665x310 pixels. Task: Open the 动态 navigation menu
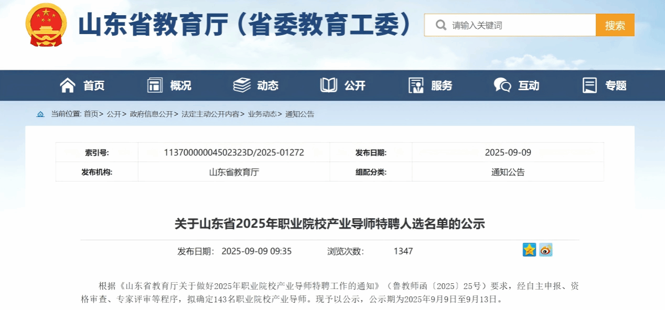coord(267,85)
